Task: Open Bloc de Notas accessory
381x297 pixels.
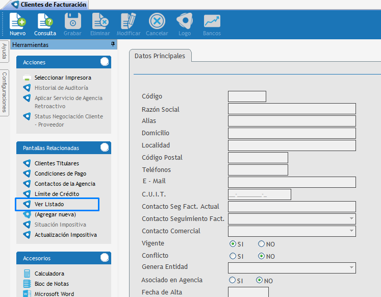Action: (27, 284)
